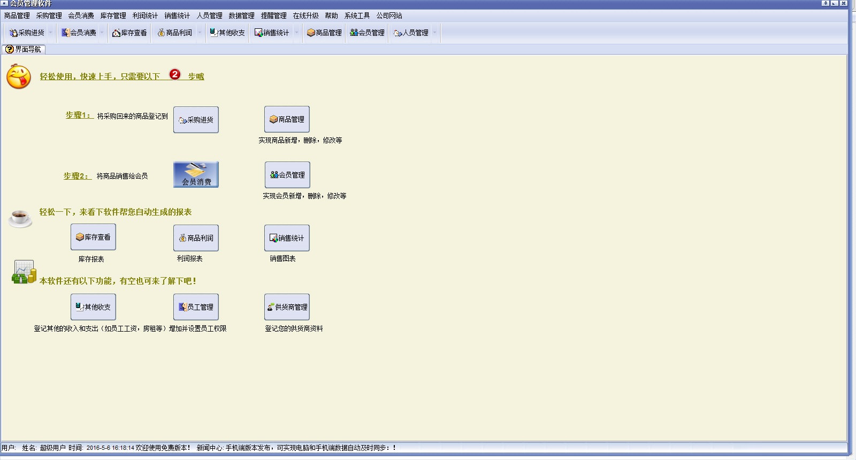The width and height of the screenshot is (856, 460).
Task: Click the 员工管理 button
Action: click(x=196, y=307)
